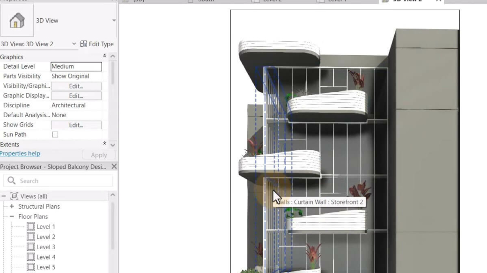Collapse the Graphics properties section

pyautogui.click(x=105, y=56)
